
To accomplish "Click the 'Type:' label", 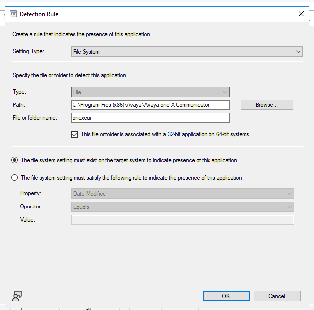I will 19,92.
